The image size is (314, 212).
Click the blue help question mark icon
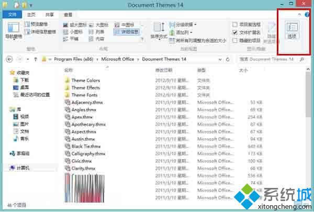[307, 15]
